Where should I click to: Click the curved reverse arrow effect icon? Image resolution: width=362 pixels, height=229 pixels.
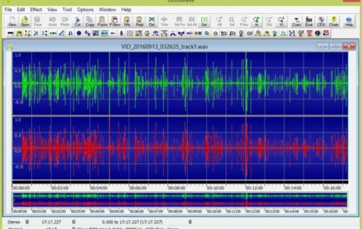click(x=70, y=33)
